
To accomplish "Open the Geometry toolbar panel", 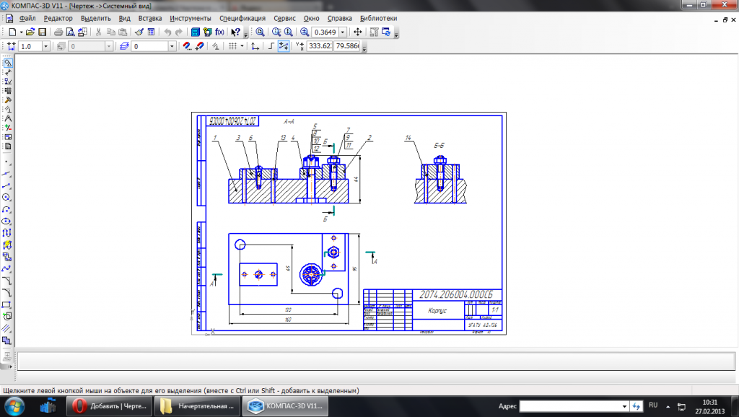I will 7,63.
